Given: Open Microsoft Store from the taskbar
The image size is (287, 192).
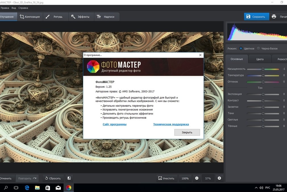Looking at the screenshot, I should 48,188.
